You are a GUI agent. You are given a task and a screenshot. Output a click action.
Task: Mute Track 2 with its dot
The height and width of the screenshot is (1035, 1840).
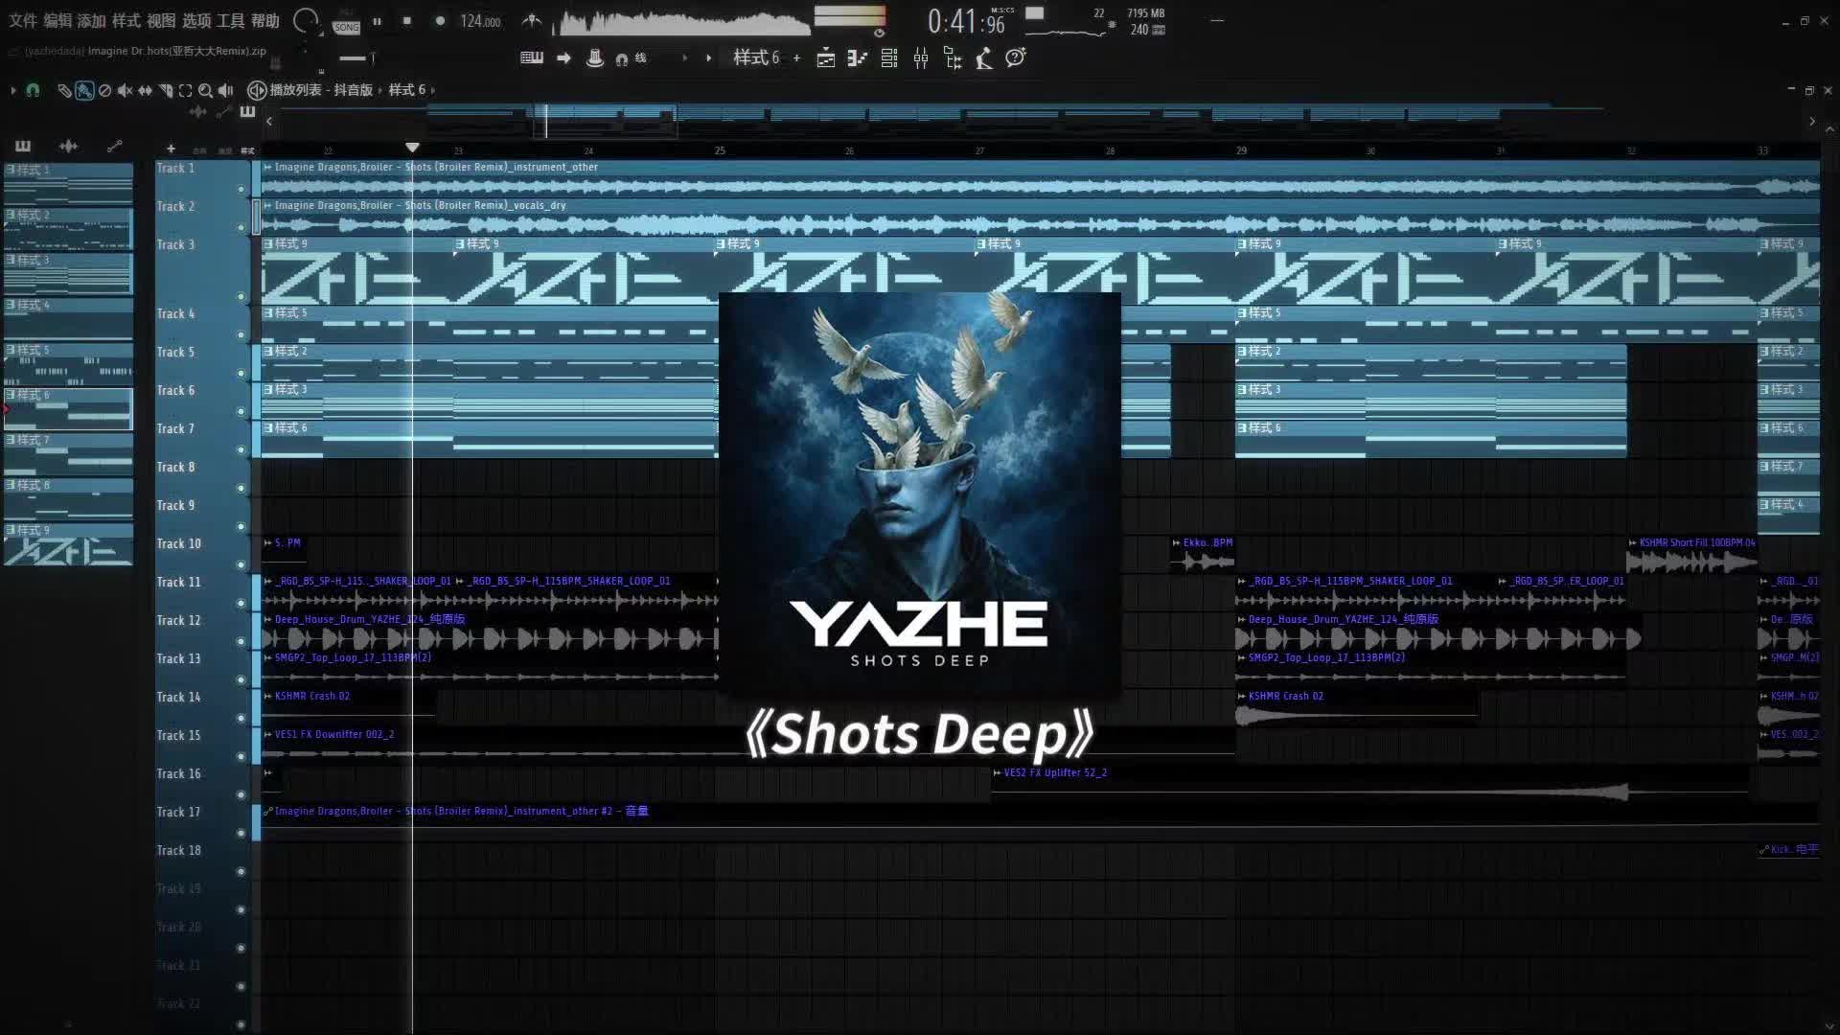pyautogui.click(x=241, y=227)
